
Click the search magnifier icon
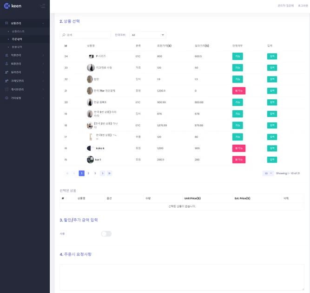tap(64, 35)
